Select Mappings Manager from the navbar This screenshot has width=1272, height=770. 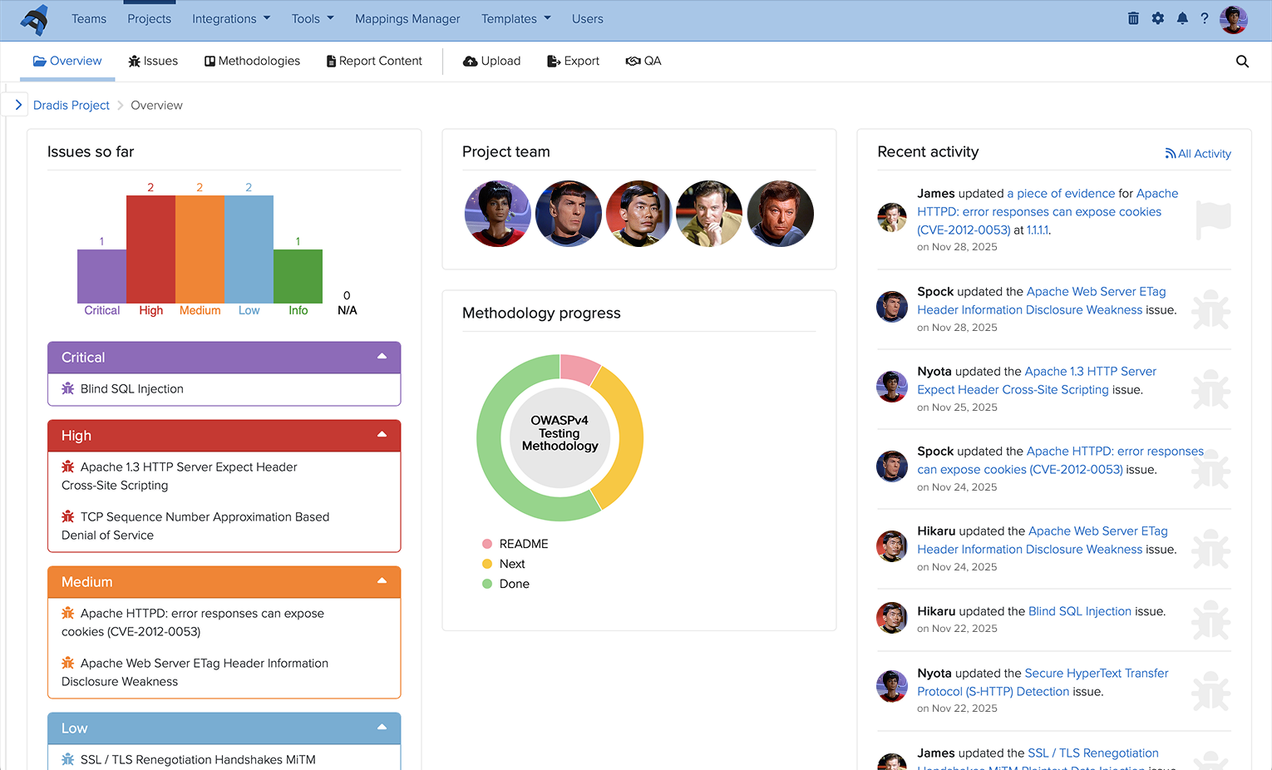[x=407, y=18]
